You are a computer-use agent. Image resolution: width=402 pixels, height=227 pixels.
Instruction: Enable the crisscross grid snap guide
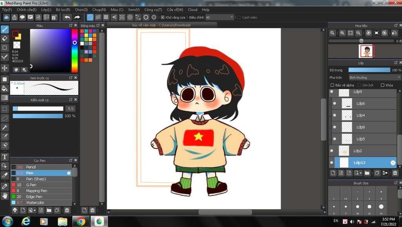point(106,17)
